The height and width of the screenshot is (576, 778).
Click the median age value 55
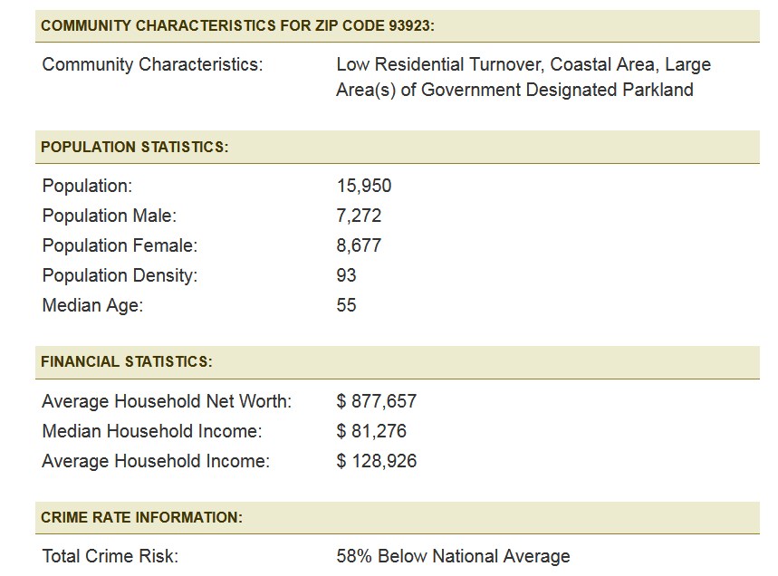click(346, 305)
